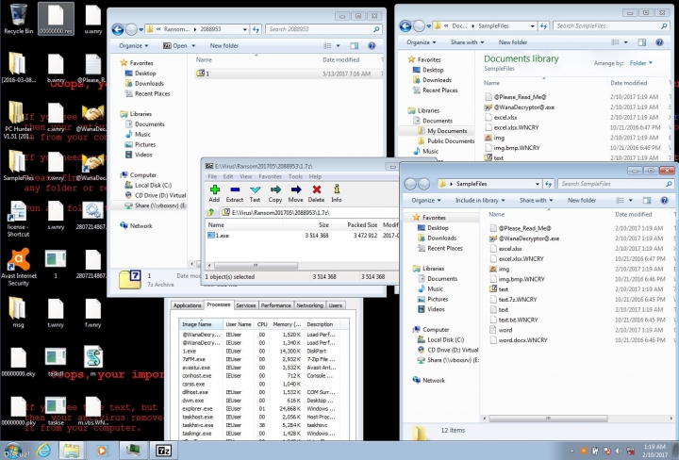Image resolution: width=679 pixels, height=460 pixels.
Task: Open the 7-Zip View menu
Action: pyautogui.click(x=245, y=176)
